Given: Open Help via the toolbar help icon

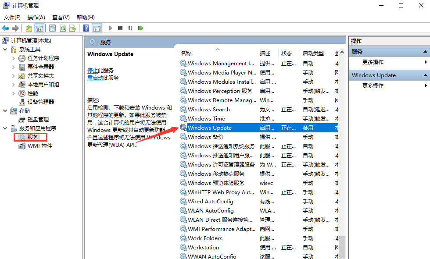Looking at the screenshot, I should (86, 28).
